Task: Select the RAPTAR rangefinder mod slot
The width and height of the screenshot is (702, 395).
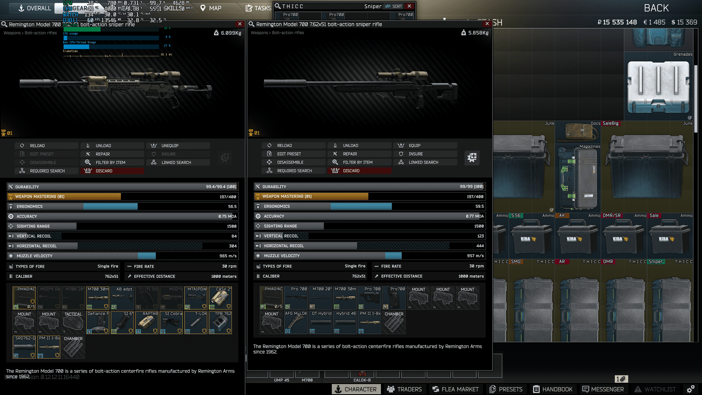Action: (147, 322)
